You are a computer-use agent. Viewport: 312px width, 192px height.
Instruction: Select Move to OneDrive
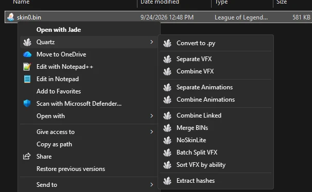(x=89, y=54)
